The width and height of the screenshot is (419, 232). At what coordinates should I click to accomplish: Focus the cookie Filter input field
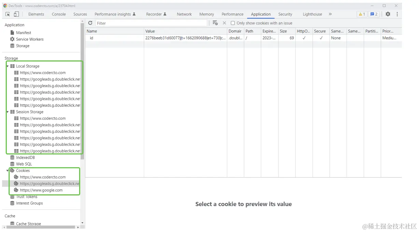coord(151,23)
